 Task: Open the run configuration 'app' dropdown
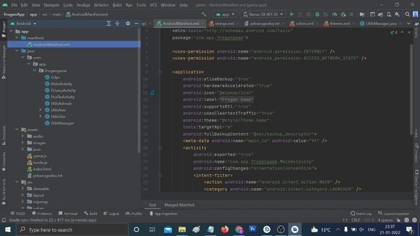[x=225, y=14]
